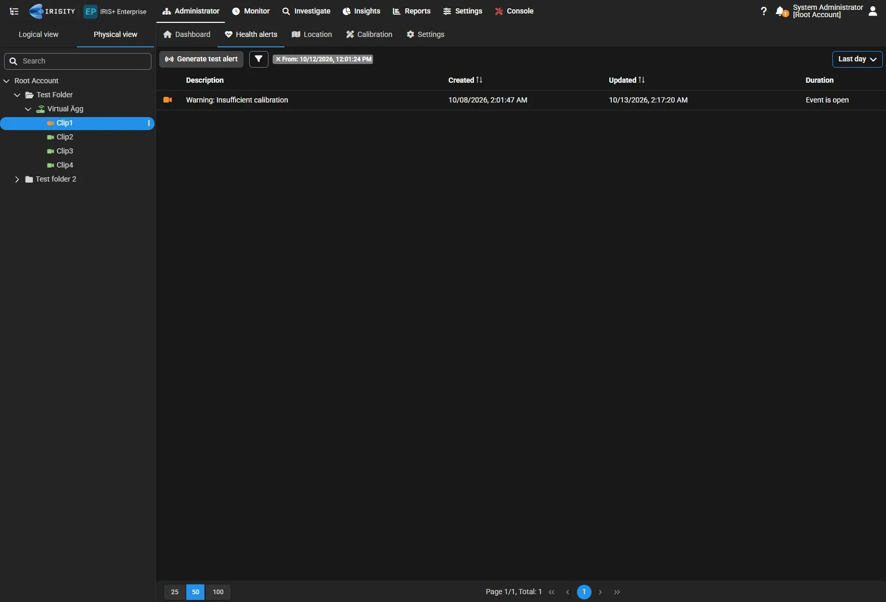Go to the next page of results
Image resolution: width=886 pixels, height=602 pixels.
(x=600, y=592)
